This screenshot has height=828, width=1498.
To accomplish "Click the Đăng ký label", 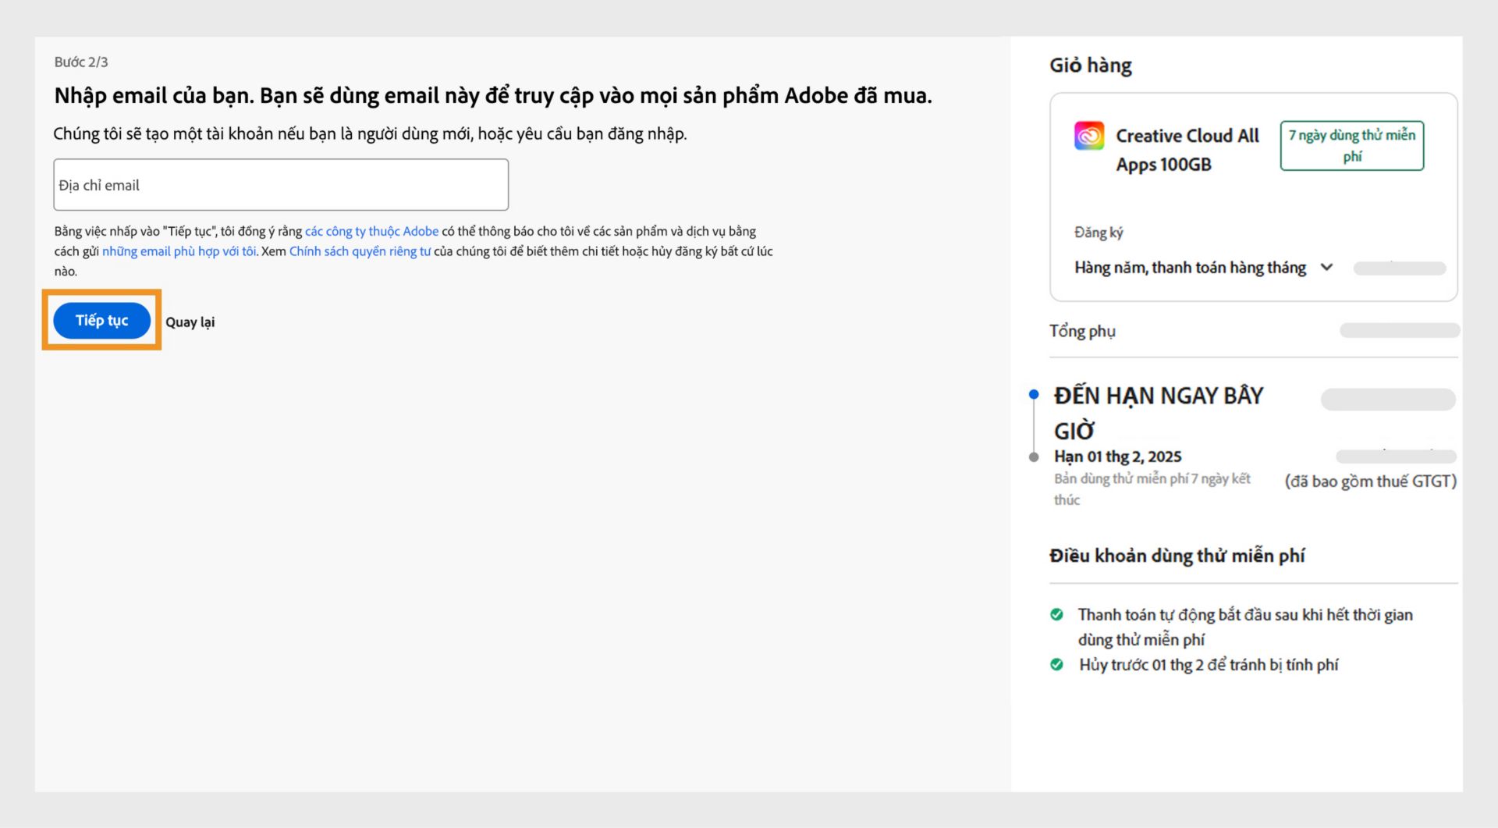I will (1099, 232).
